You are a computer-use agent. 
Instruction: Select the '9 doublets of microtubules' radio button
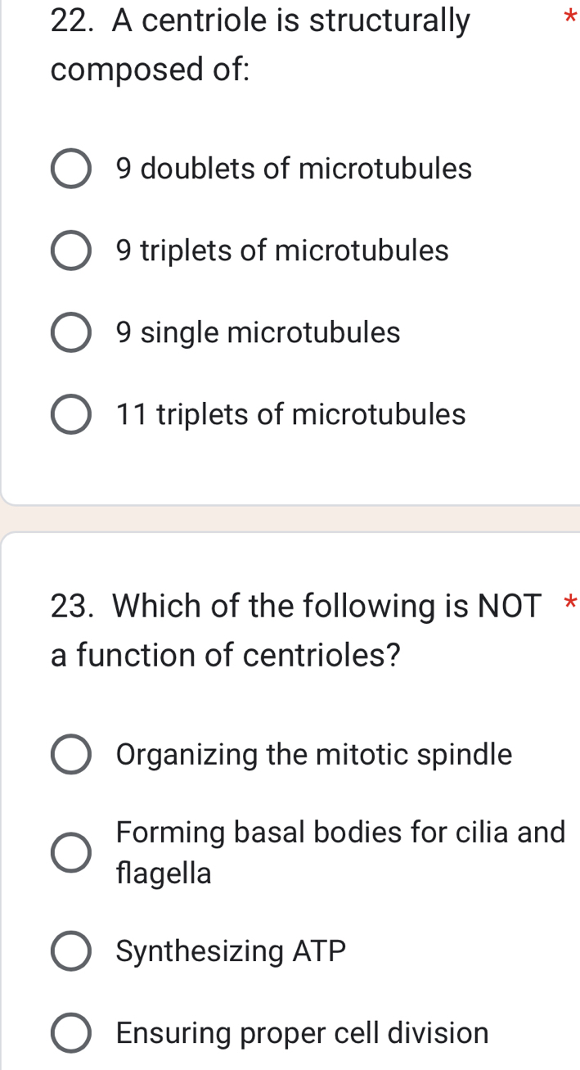point(71,169)
